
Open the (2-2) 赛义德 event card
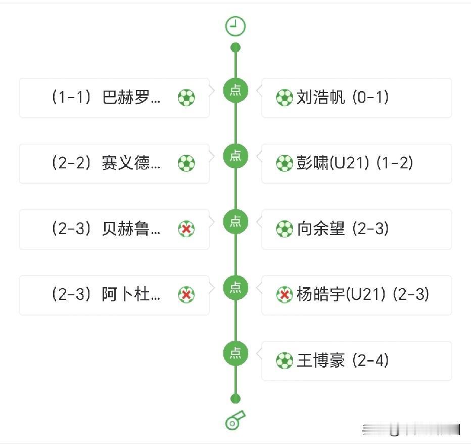tap(114, 163)
